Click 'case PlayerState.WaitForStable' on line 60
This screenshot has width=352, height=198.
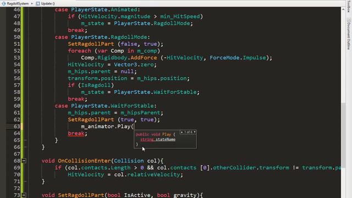[104, 106]
